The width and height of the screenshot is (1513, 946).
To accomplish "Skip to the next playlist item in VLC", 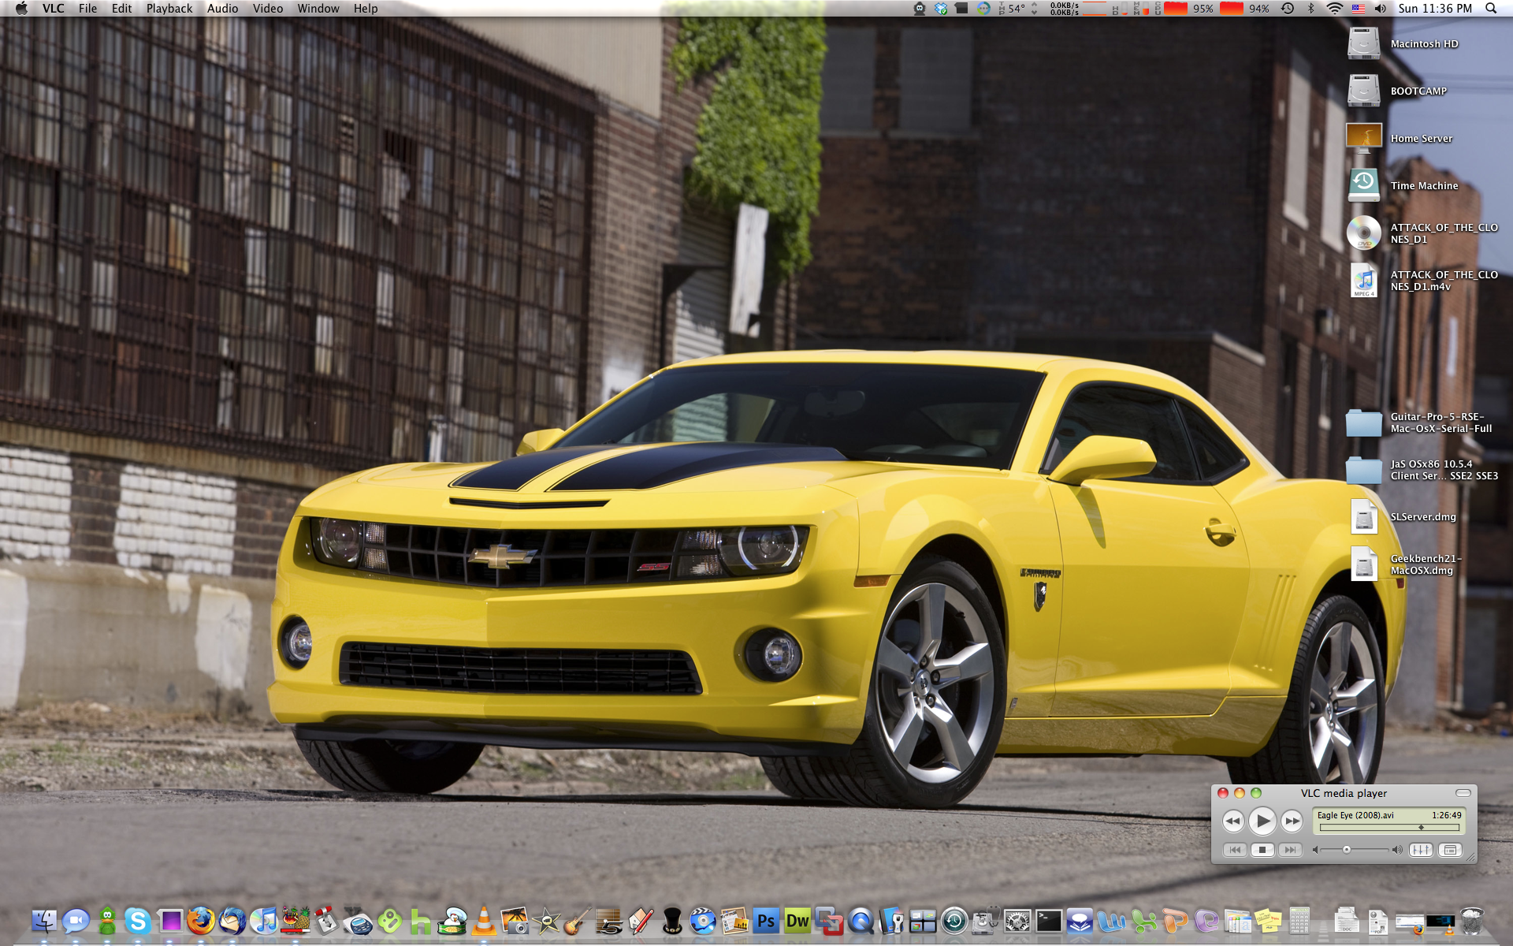I will coord(1290,850).
